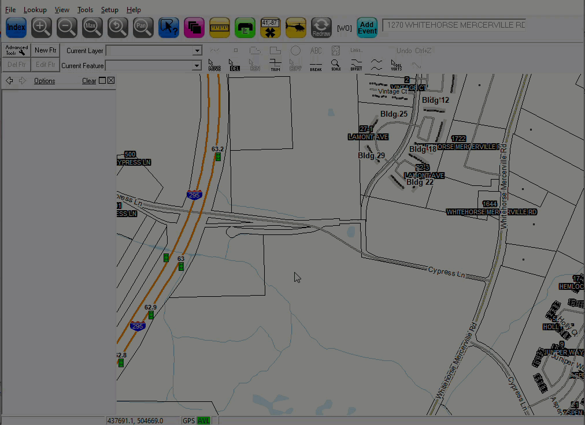Image resolution: width=585 pixels, height=425 pixels.
Task: Select the Zoom In magnifier tool
Action: (x=42, y=27)
